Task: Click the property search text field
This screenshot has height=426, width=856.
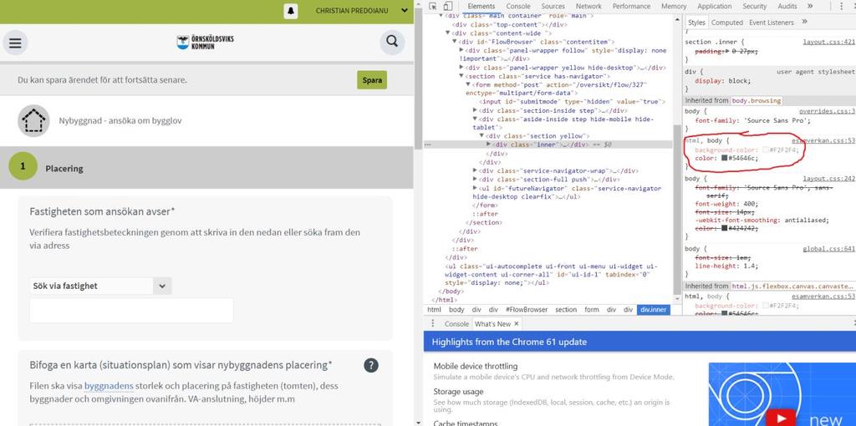Action: [131, 310]
